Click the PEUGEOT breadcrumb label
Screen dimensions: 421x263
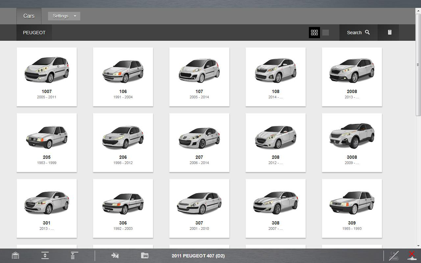34,33
